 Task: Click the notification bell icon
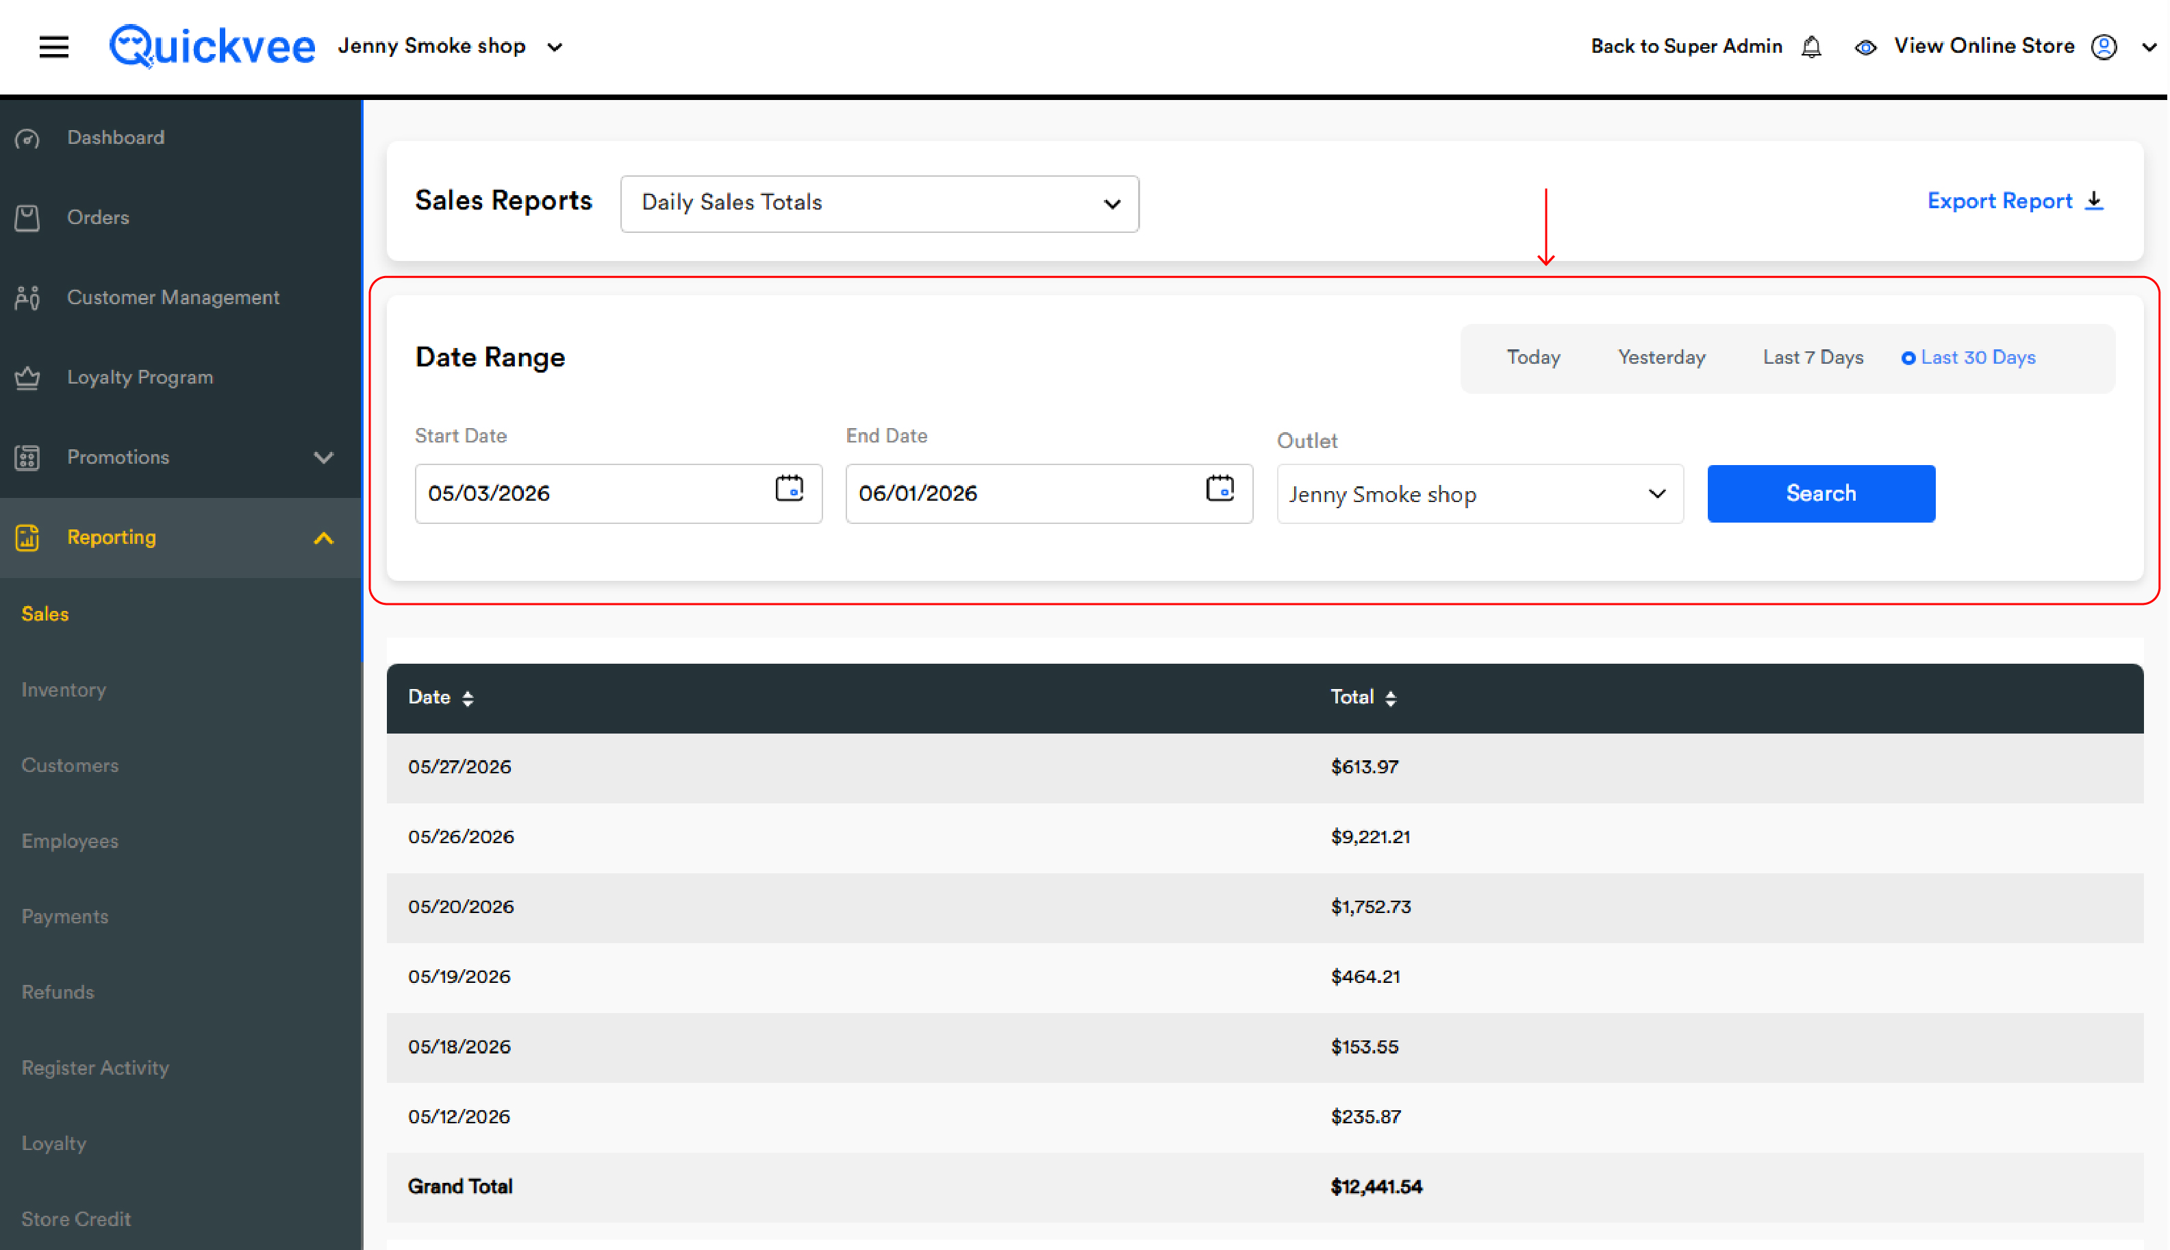pos(1812,47)
